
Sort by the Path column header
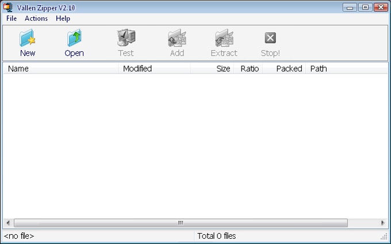[x=347, y=68]
